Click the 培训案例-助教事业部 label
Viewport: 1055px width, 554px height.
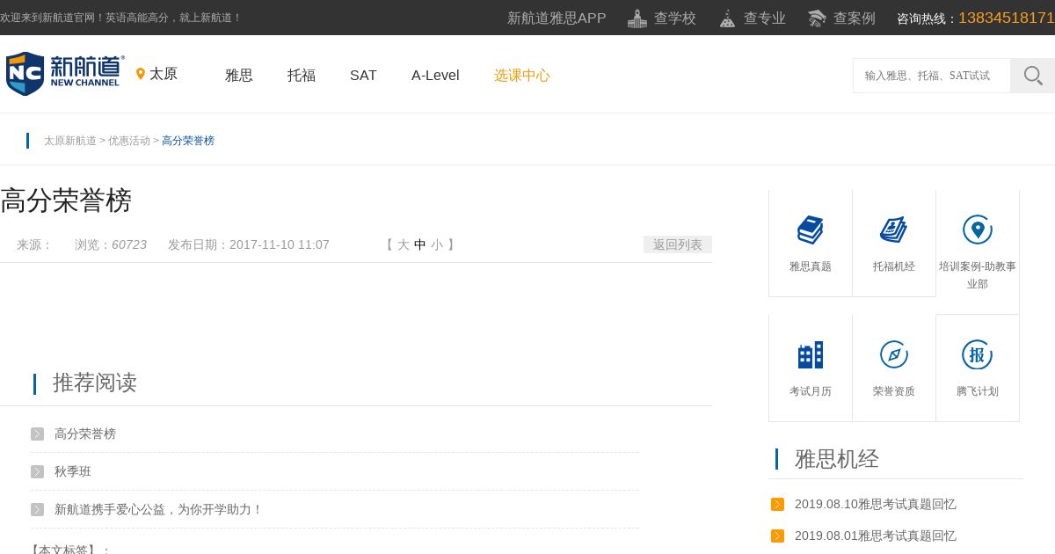click(978, 275)
